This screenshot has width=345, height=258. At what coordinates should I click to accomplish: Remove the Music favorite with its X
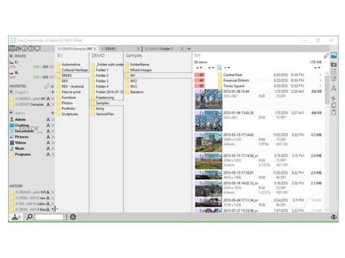point(53,149)
